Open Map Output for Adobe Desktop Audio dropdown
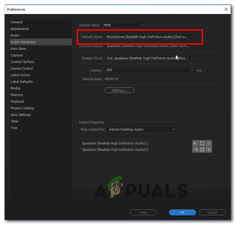236x225 pixels. [142, 129]
